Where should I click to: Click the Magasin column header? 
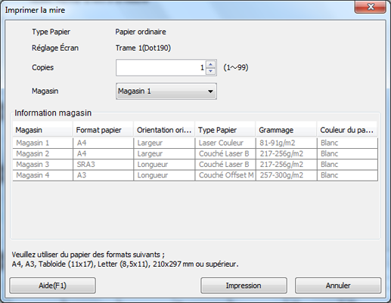42,130
